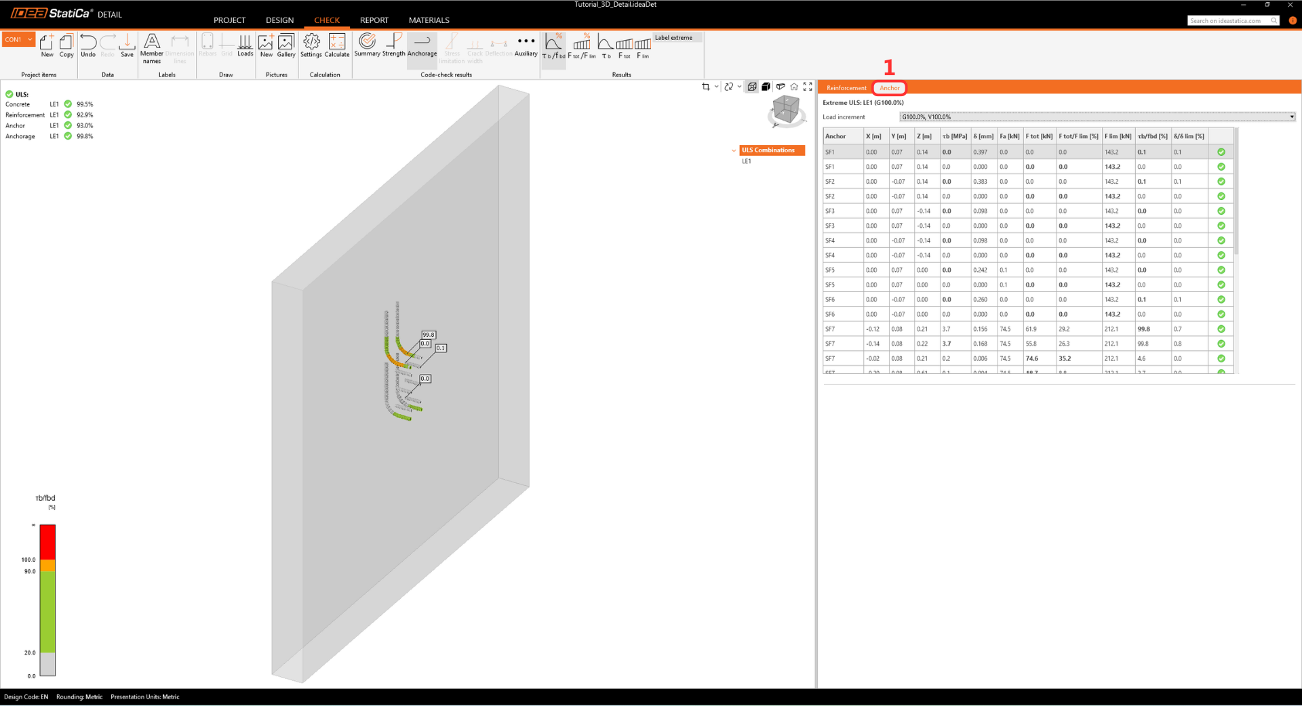The width and height of the screenshot is (1302, 706).
Task: Toggle the wireframe transparent view mode
Action: (752, 87)
